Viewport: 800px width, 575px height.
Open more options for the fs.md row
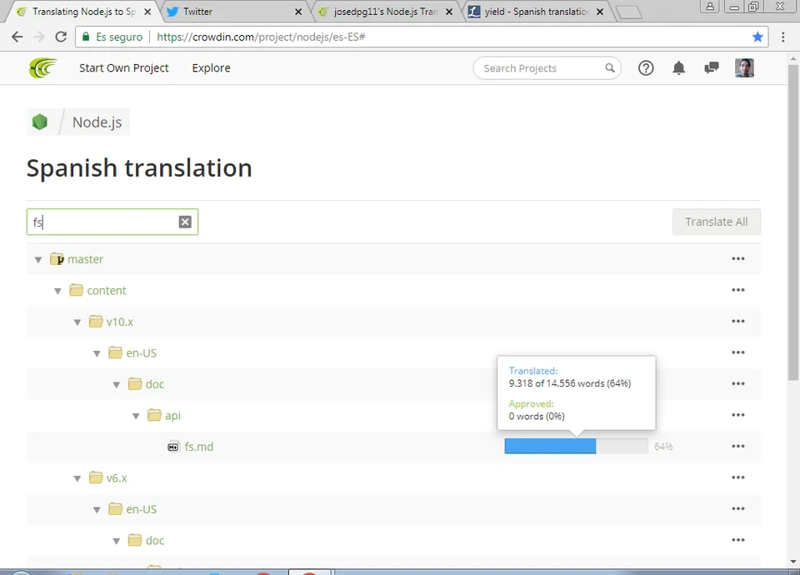[737, 446]
